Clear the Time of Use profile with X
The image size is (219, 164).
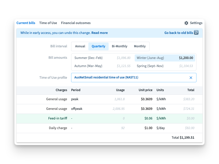click(x=191, y=78)
